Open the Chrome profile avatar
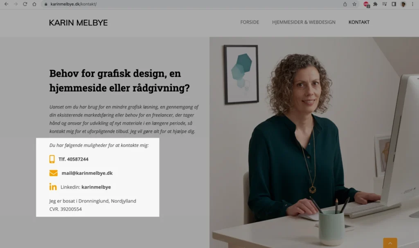Screen dimensions: 419x248 403,4
